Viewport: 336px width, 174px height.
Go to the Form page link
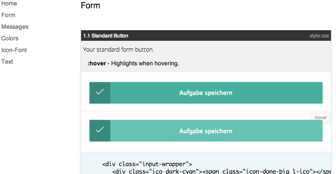click(x=8, y=15)
